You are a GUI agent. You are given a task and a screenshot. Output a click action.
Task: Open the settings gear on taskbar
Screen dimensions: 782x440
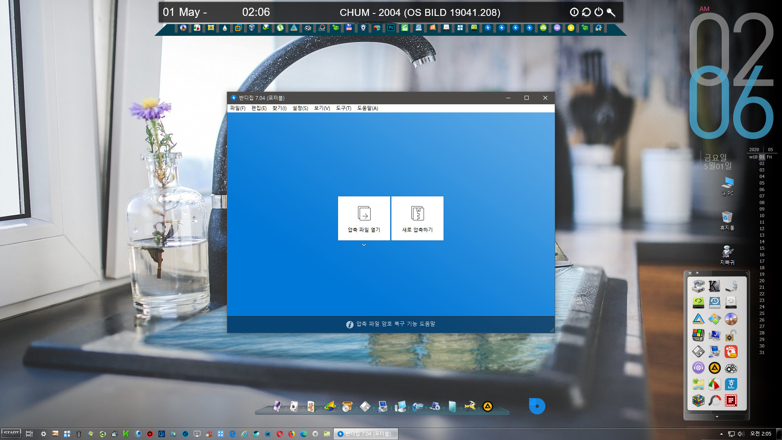(x=43, y=434)
